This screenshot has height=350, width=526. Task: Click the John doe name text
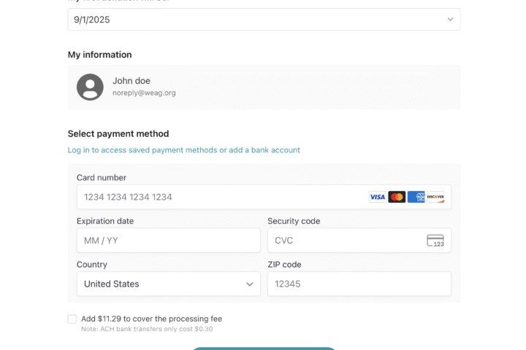pos(131,81)
